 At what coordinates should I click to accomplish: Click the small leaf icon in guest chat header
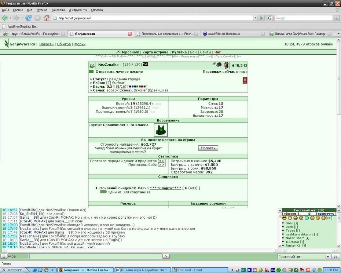tap(309, 214)
